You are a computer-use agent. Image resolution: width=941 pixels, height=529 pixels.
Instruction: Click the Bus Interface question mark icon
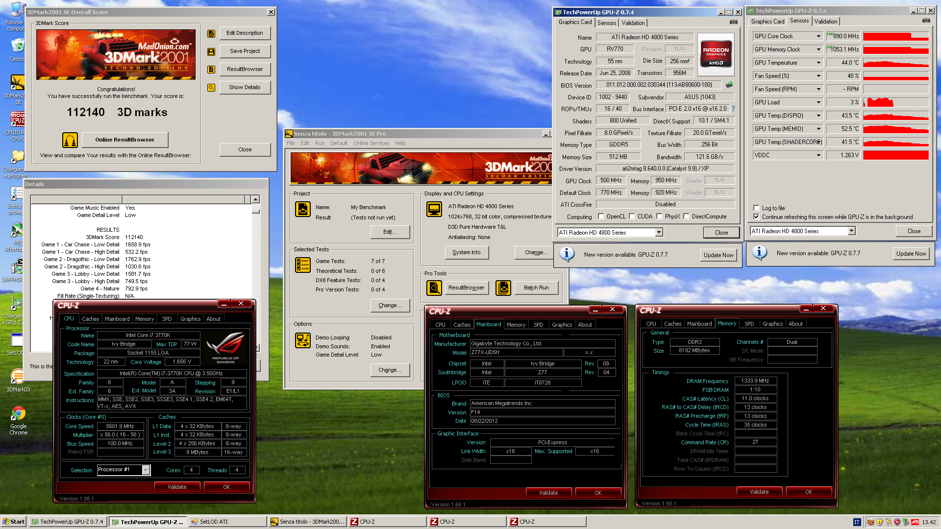733,109
